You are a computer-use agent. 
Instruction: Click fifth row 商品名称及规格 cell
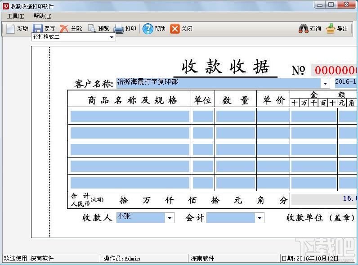tap(130, 183)
